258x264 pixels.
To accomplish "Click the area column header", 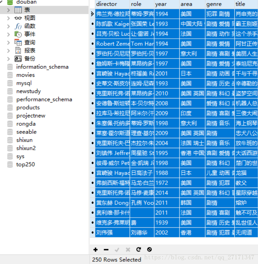I will coord(192,4).
